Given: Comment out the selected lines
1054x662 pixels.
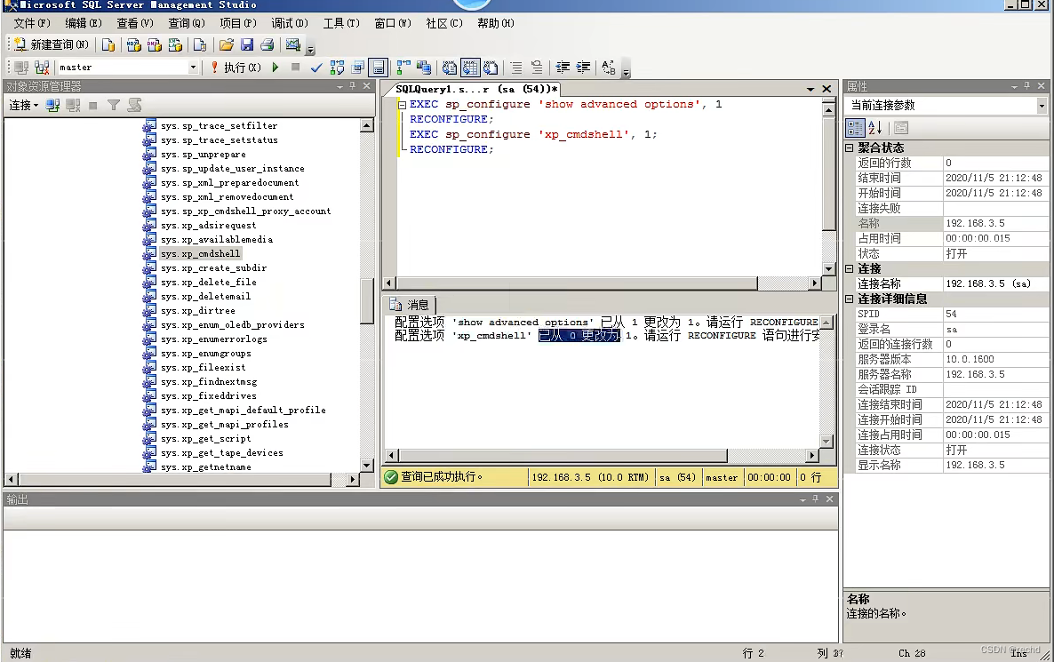Looking at the screenshot, I should [x=516, y=68].
